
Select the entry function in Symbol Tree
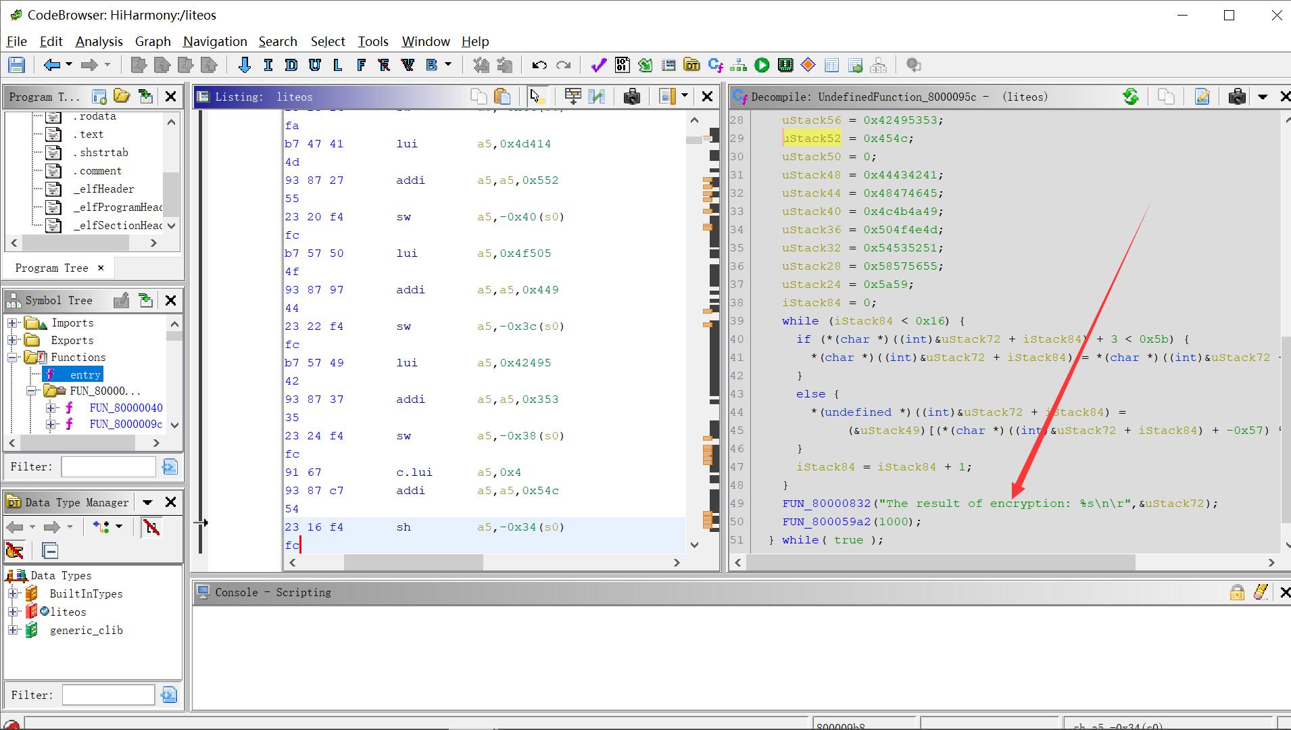point(84,374)
